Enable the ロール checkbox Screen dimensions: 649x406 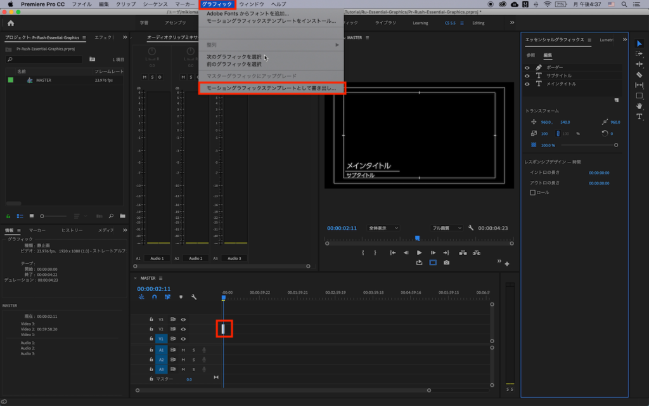[532, 192]
